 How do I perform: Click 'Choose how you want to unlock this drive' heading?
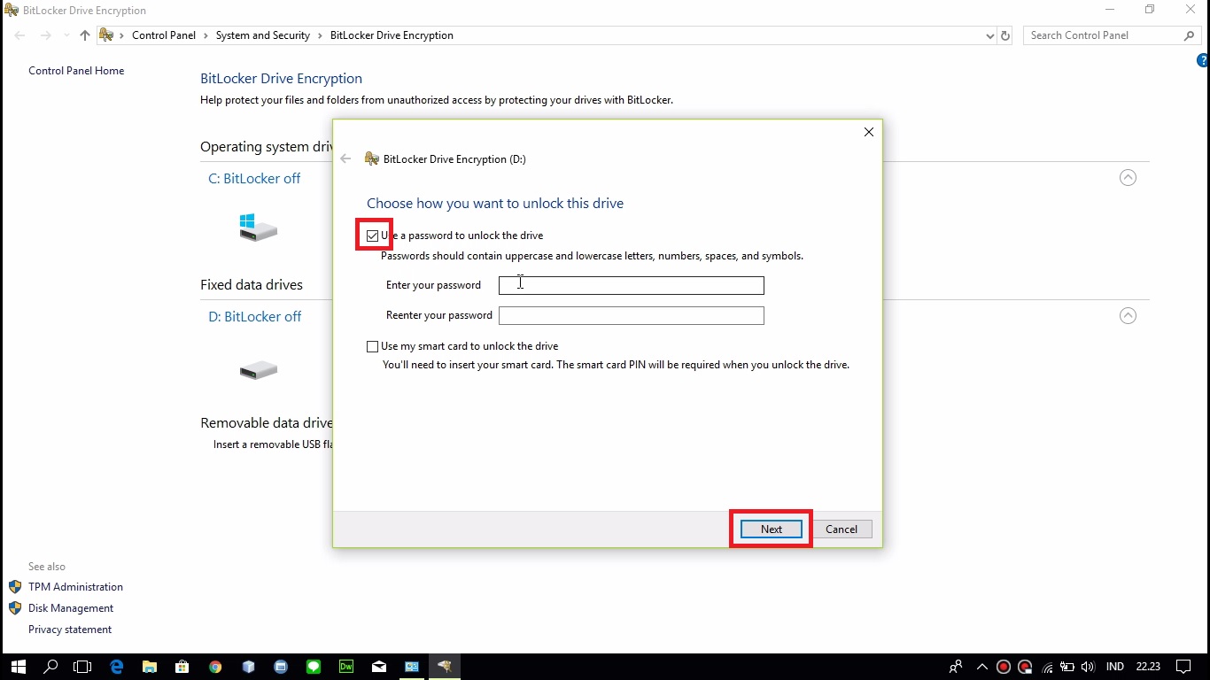point(495,203)
